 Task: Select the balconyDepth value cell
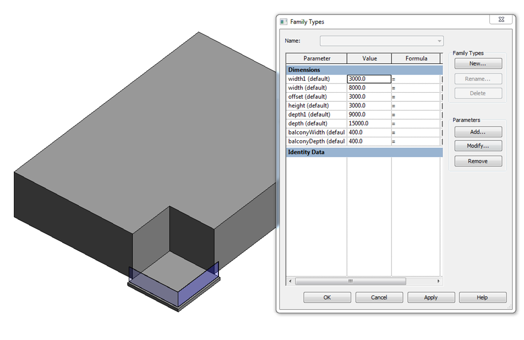click(x=369, y=141)
